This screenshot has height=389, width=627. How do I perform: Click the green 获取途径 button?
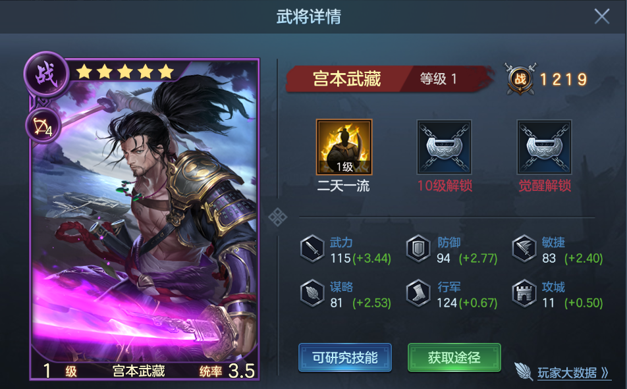pos(454,357)
